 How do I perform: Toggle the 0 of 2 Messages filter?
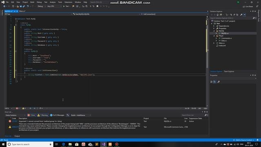[x=57, y=115]
